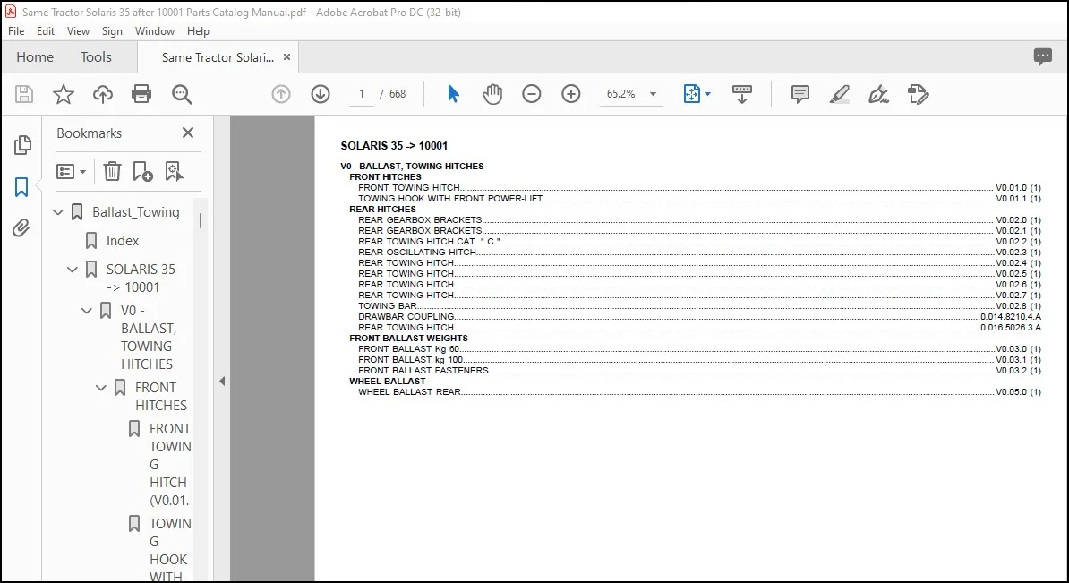Select the Ballast_Towing bookmark
The image size is (1069, 583).
(x=136, y=212)
